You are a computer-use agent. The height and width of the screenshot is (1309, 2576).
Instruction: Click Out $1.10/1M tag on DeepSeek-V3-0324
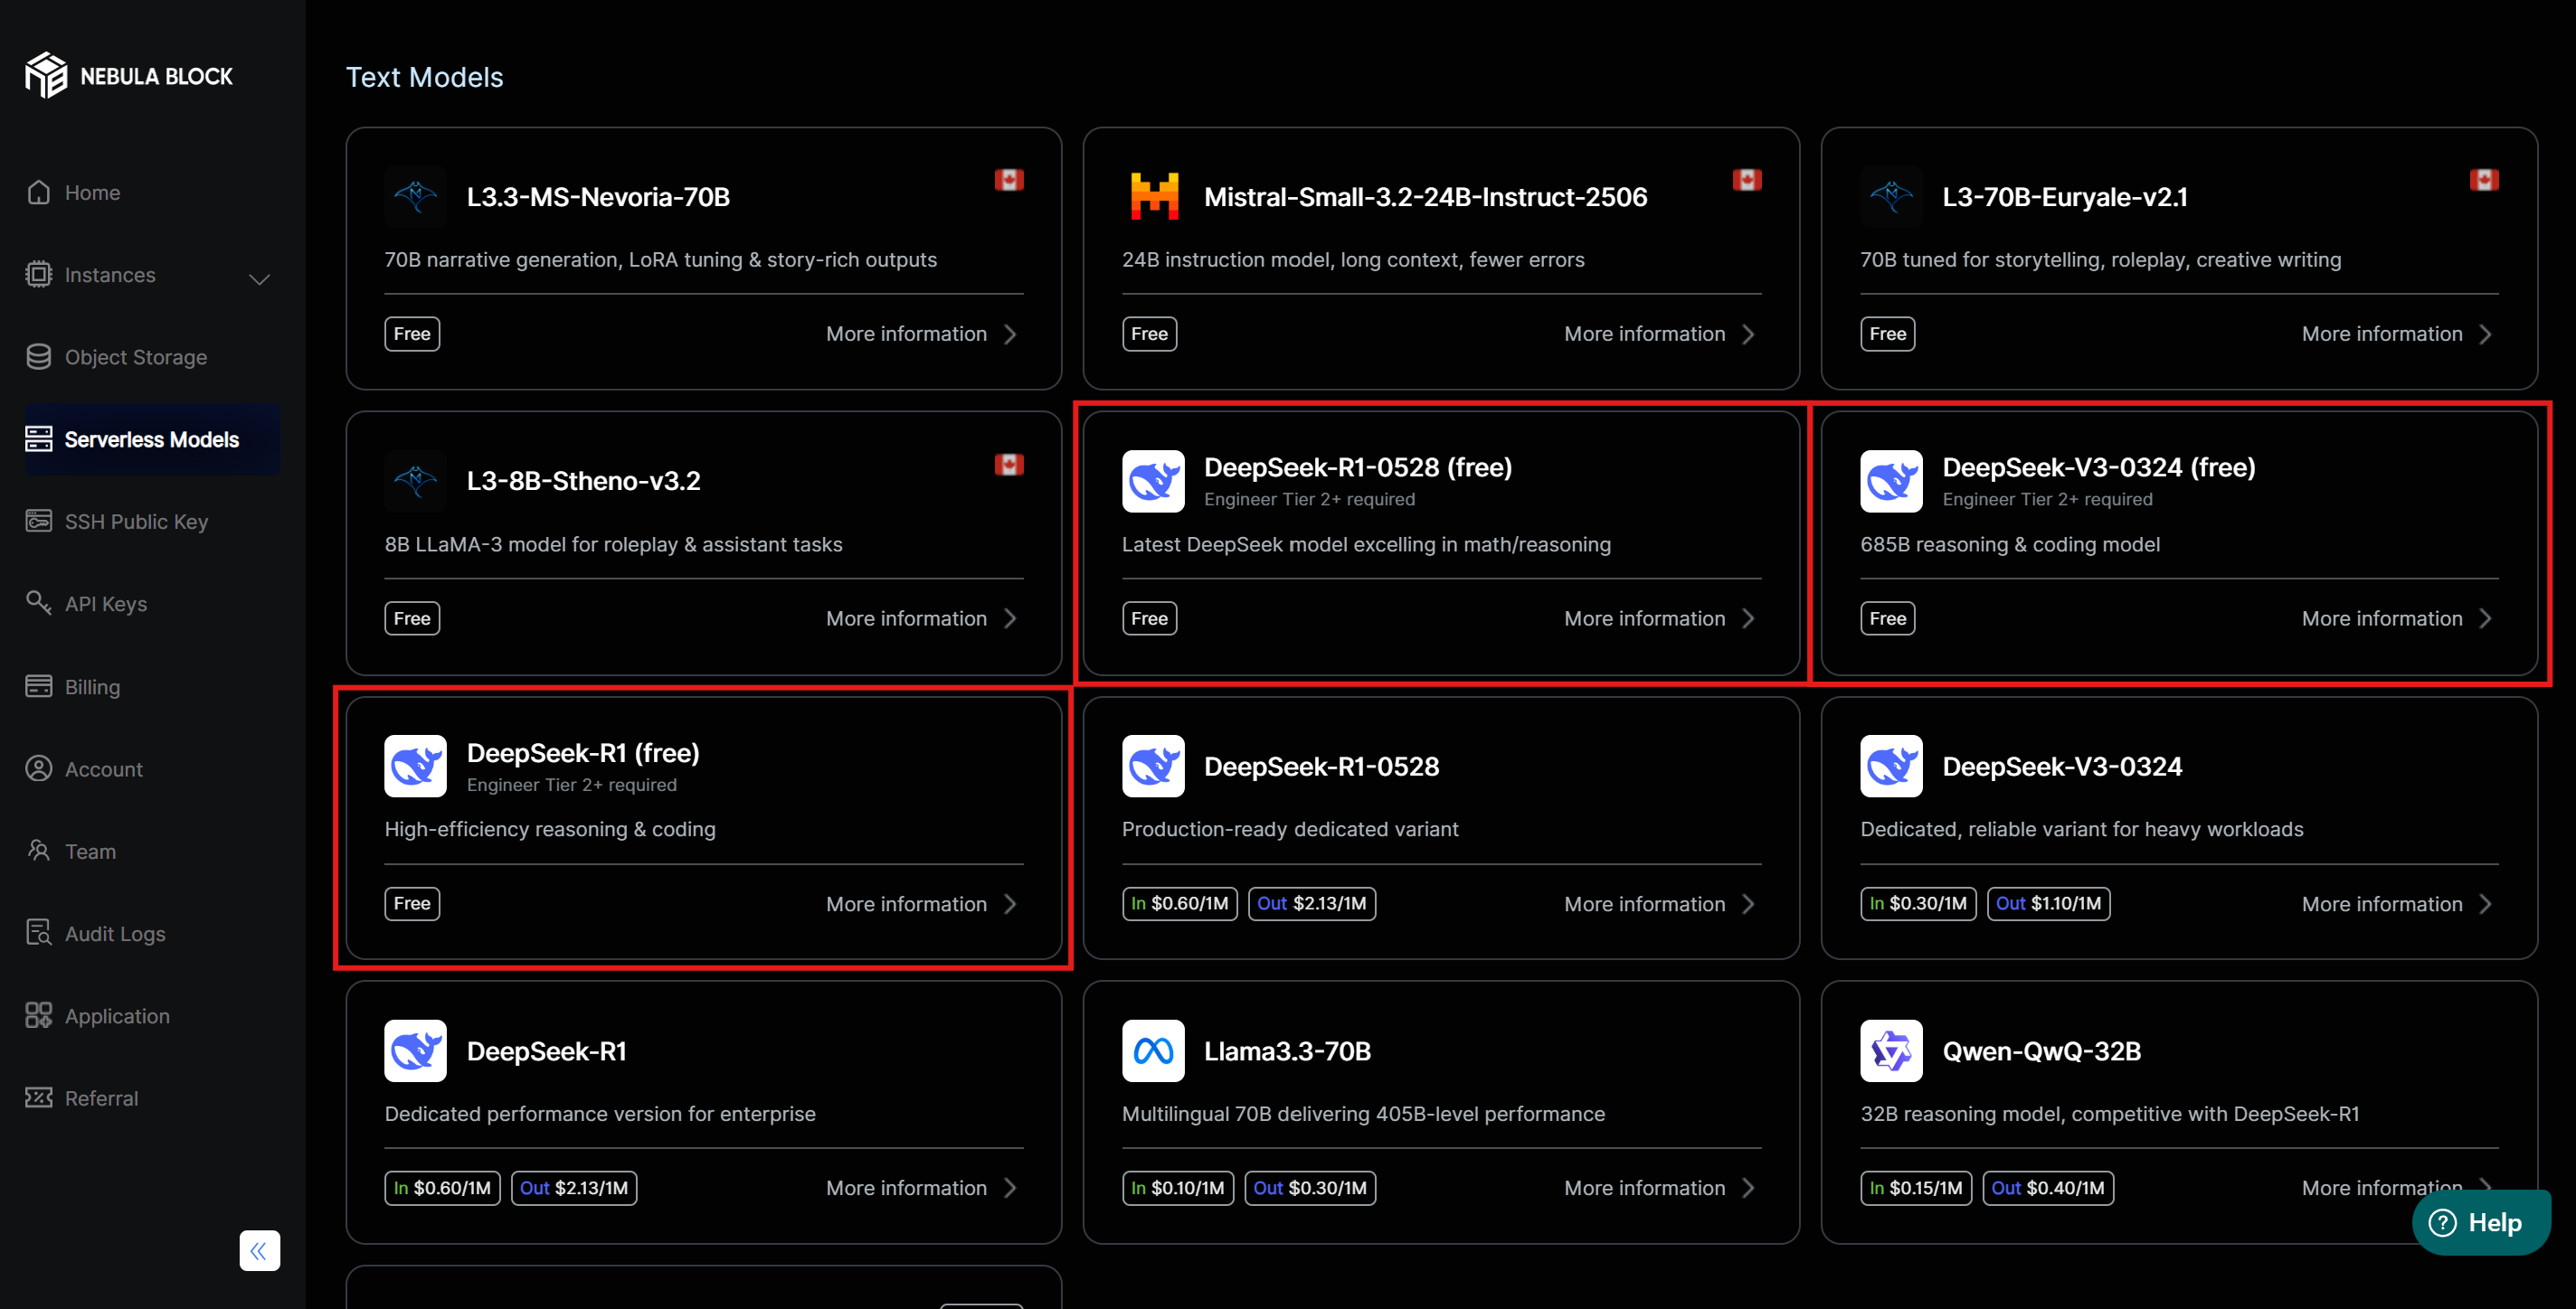click(2048, 903)
